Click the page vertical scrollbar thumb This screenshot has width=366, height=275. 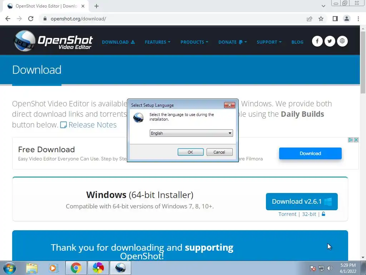tap(363, 62)
